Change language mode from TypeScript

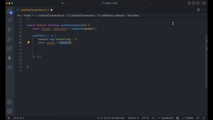pyautogui.click(x=167, y=118)
